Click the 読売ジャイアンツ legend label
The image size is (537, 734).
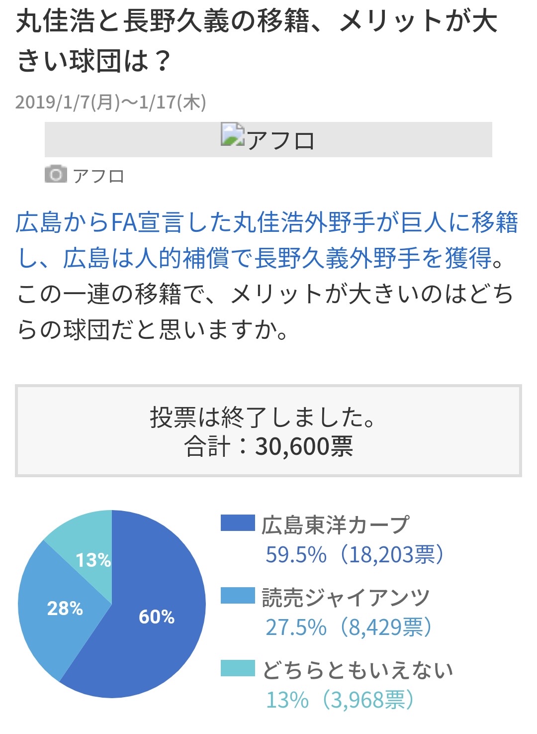pyautogui.click(x=346, y=597)
